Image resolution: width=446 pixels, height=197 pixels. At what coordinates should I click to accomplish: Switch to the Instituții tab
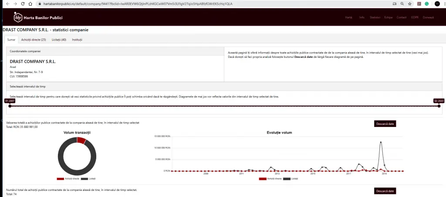pyautogui.click(x=77, y=40)
